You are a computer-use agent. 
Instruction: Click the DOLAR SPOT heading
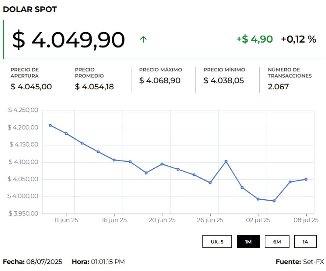[x=30, y=9]
